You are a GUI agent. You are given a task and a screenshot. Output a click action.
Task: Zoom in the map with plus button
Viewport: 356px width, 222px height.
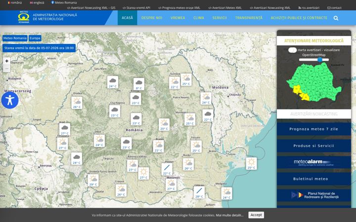pyautogui.click(x=7, y=61)
